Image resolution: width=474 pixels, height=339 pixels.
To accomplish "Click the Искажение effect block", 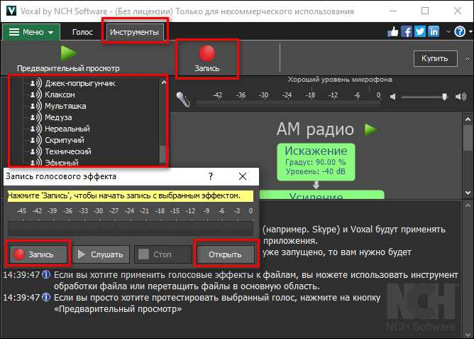I will pyautogui.click(x=316, y=162).
